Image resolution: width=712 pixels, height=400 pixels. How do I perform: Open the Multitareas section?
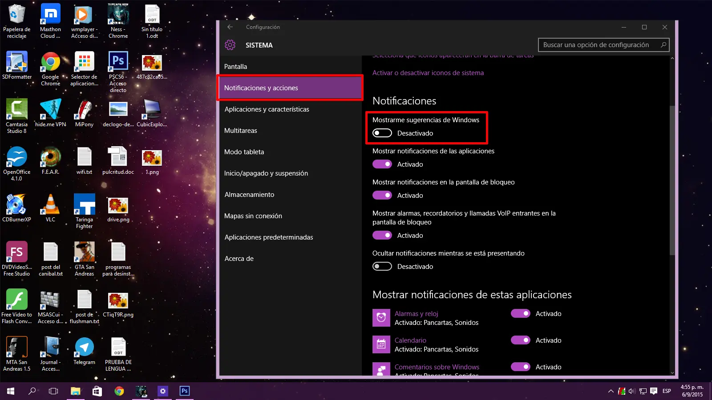(x=241, y=130)
